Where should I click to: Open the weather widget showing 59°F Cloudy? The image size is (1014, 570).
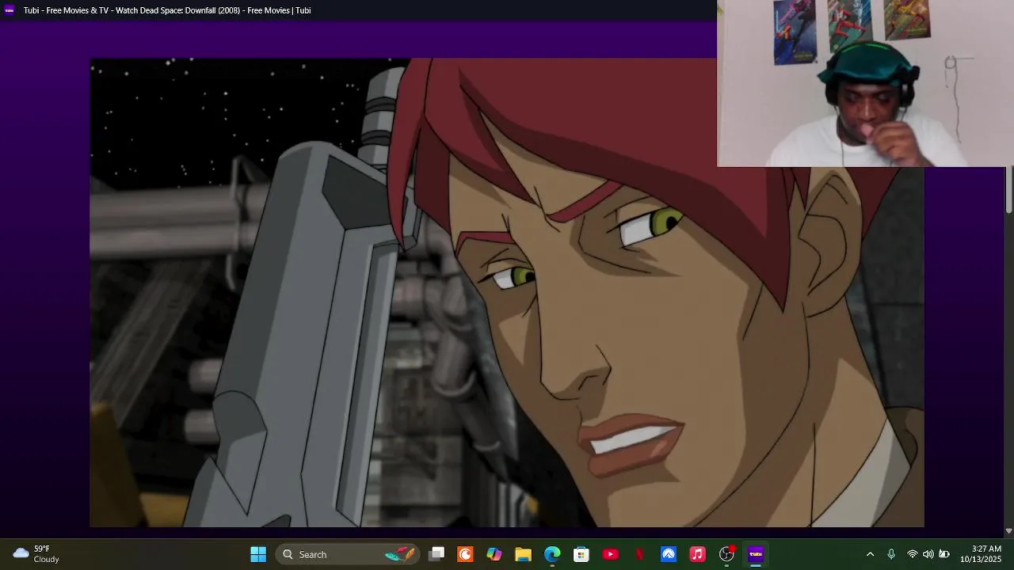(36, 554)
